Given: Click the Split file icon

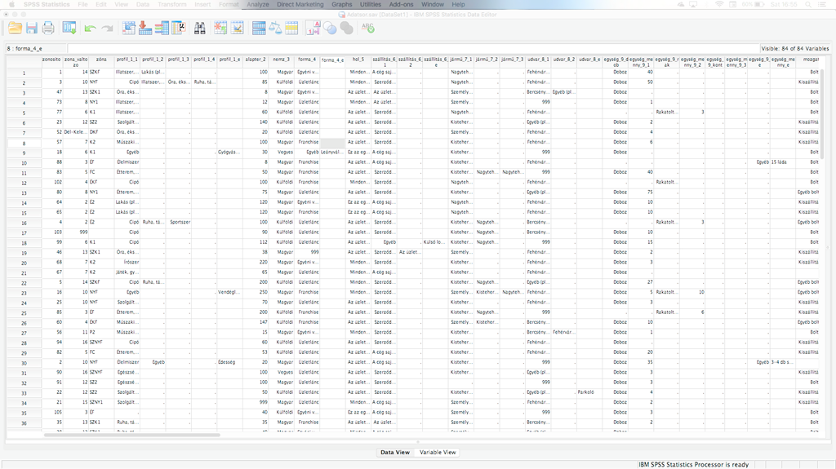Looking at the screenshot, I should click(x=259, y=29).
